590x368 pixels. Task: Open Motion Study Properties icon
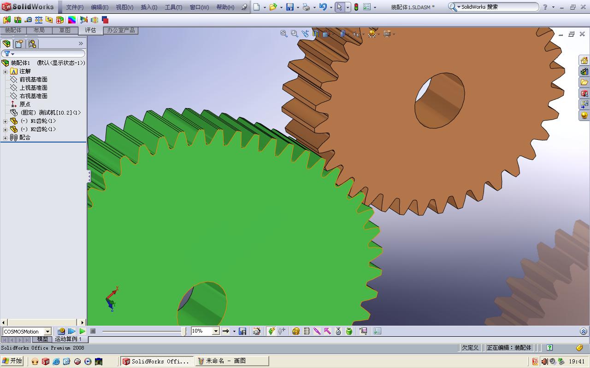click(378, 331)
